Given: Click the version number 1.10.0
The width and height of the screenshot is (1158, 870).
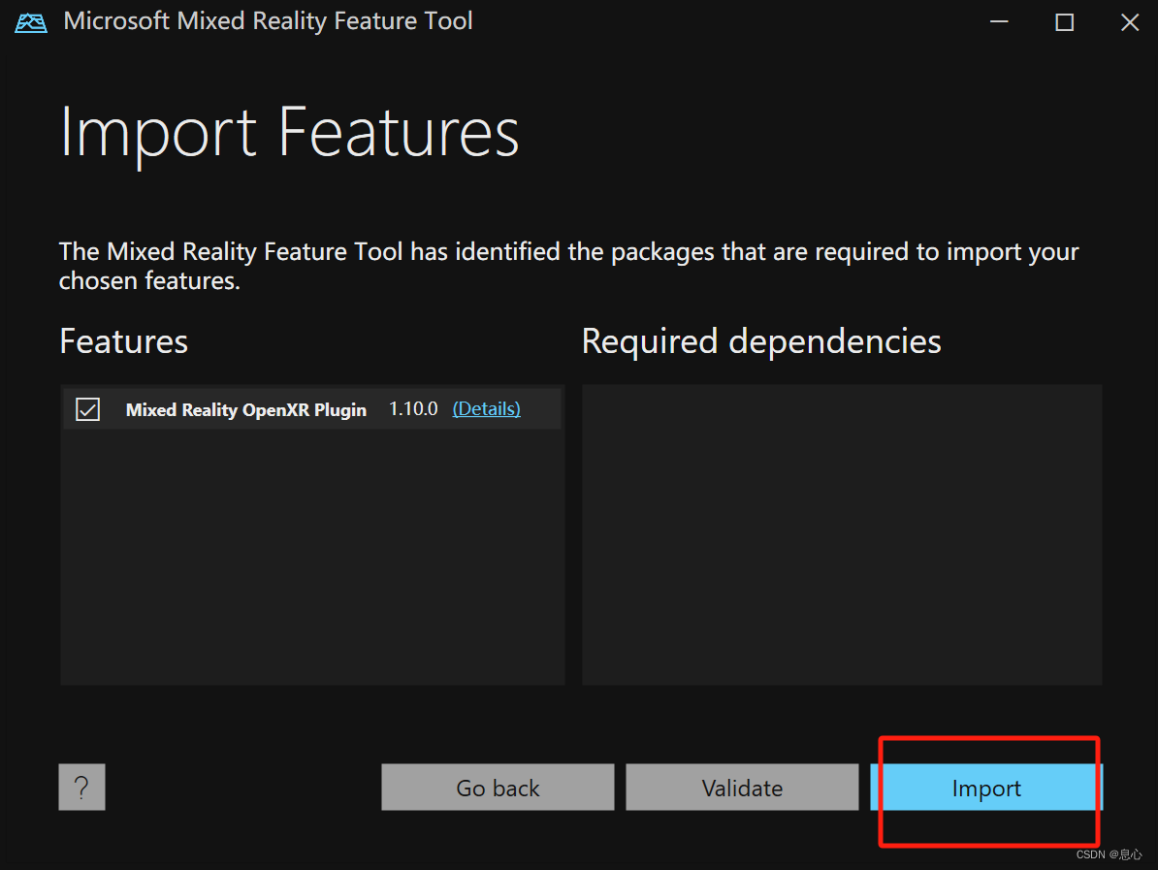Looking at the screenshot, I should pos(413,408).
